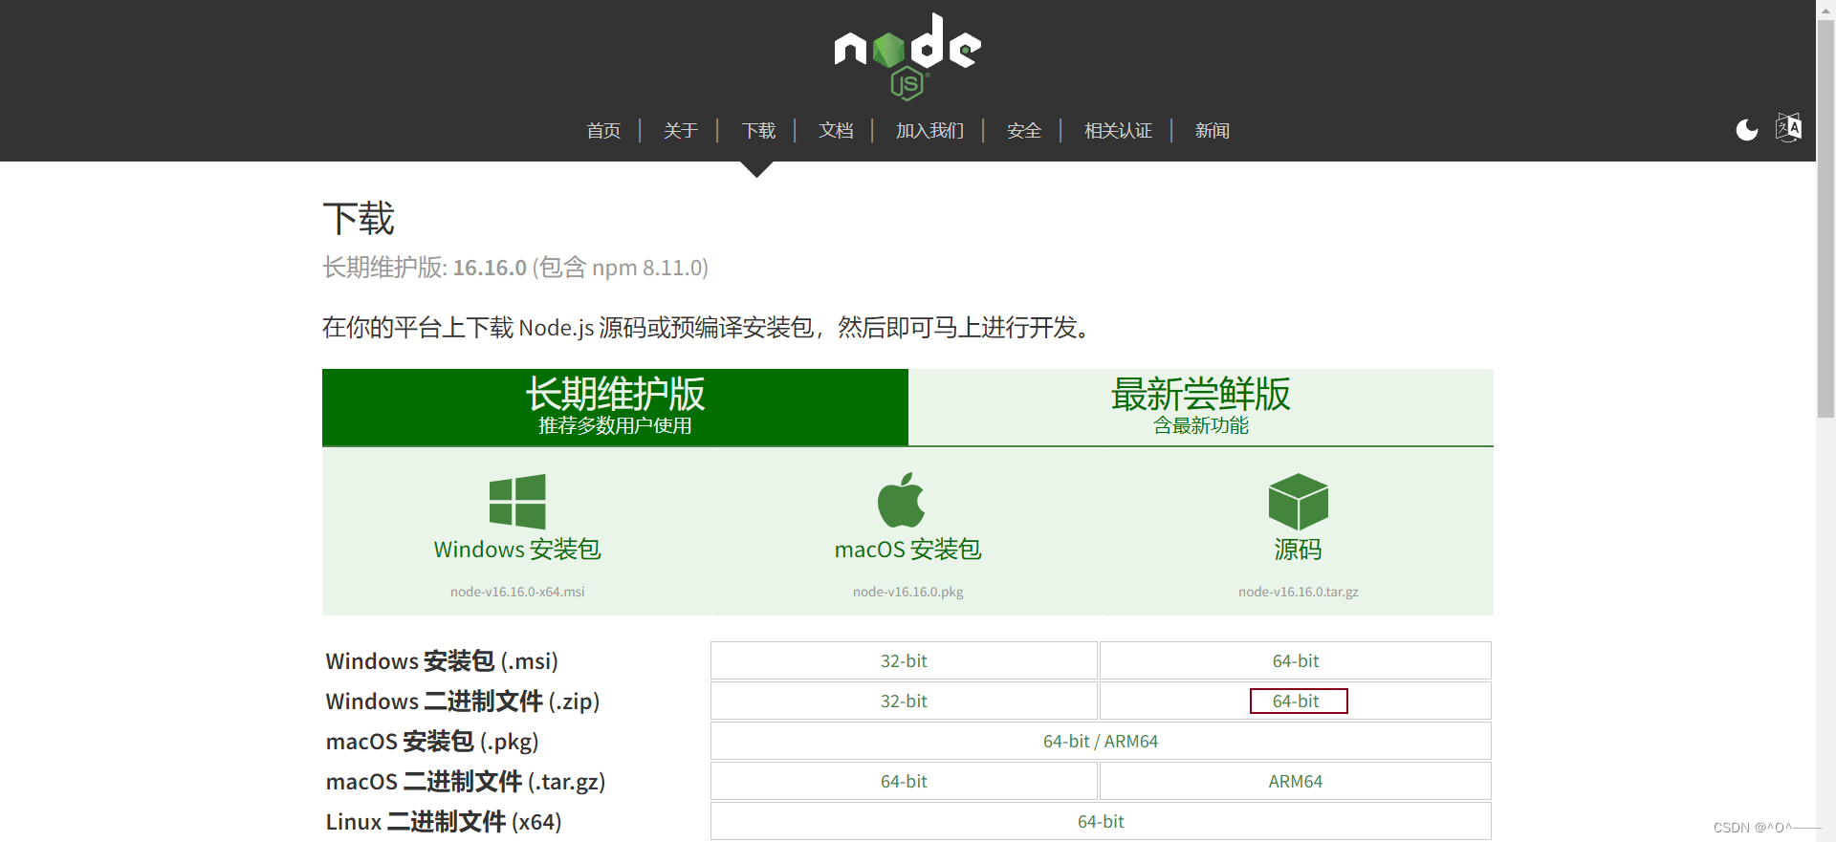1836x842 pixels.
Task: Select the 最新尝鲜版 tab
Action: 1201,407
